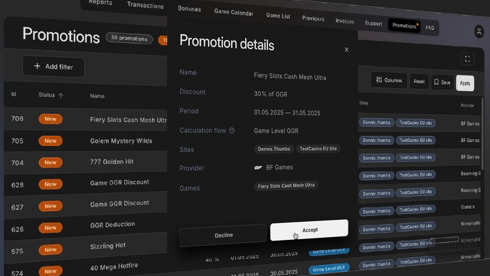
Task: Click the bookmark Save icon
Action: [436, 82]
